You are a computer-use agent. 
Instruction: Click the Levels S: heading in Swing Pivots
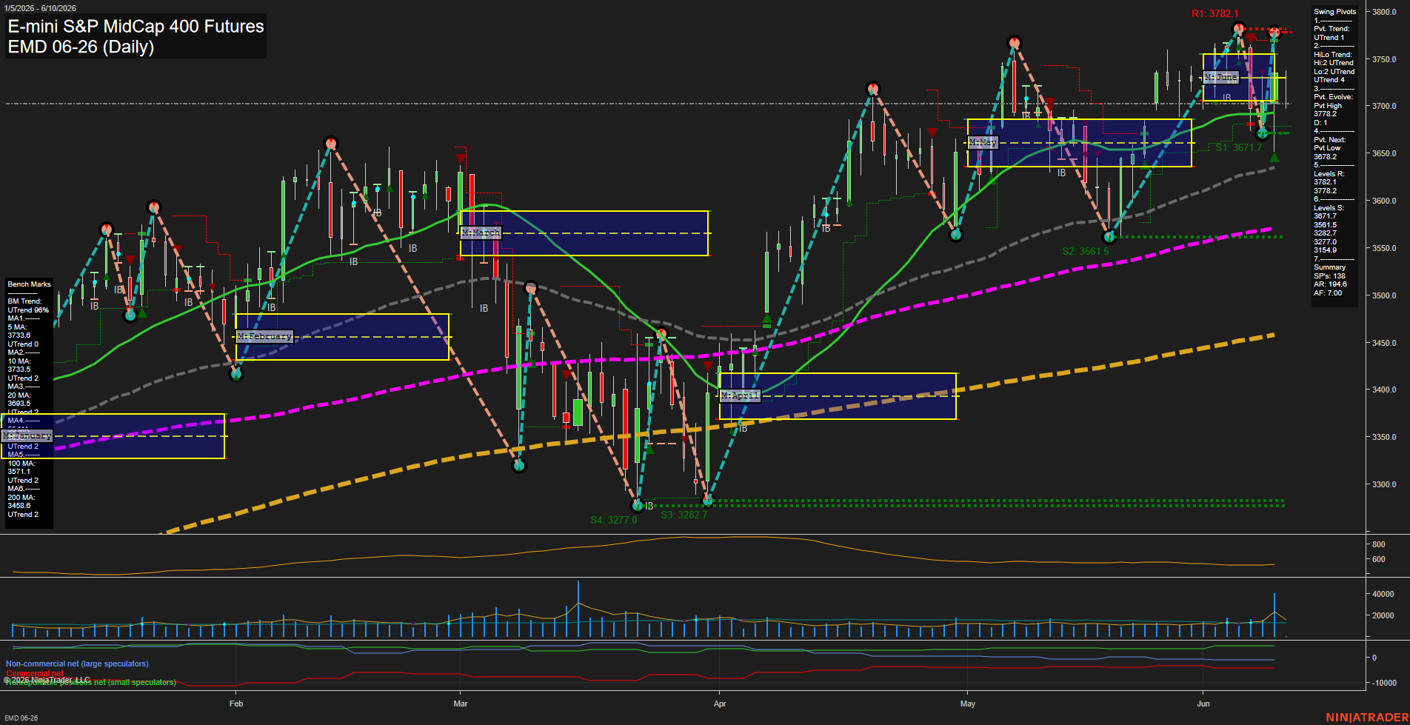(1329, 208)
